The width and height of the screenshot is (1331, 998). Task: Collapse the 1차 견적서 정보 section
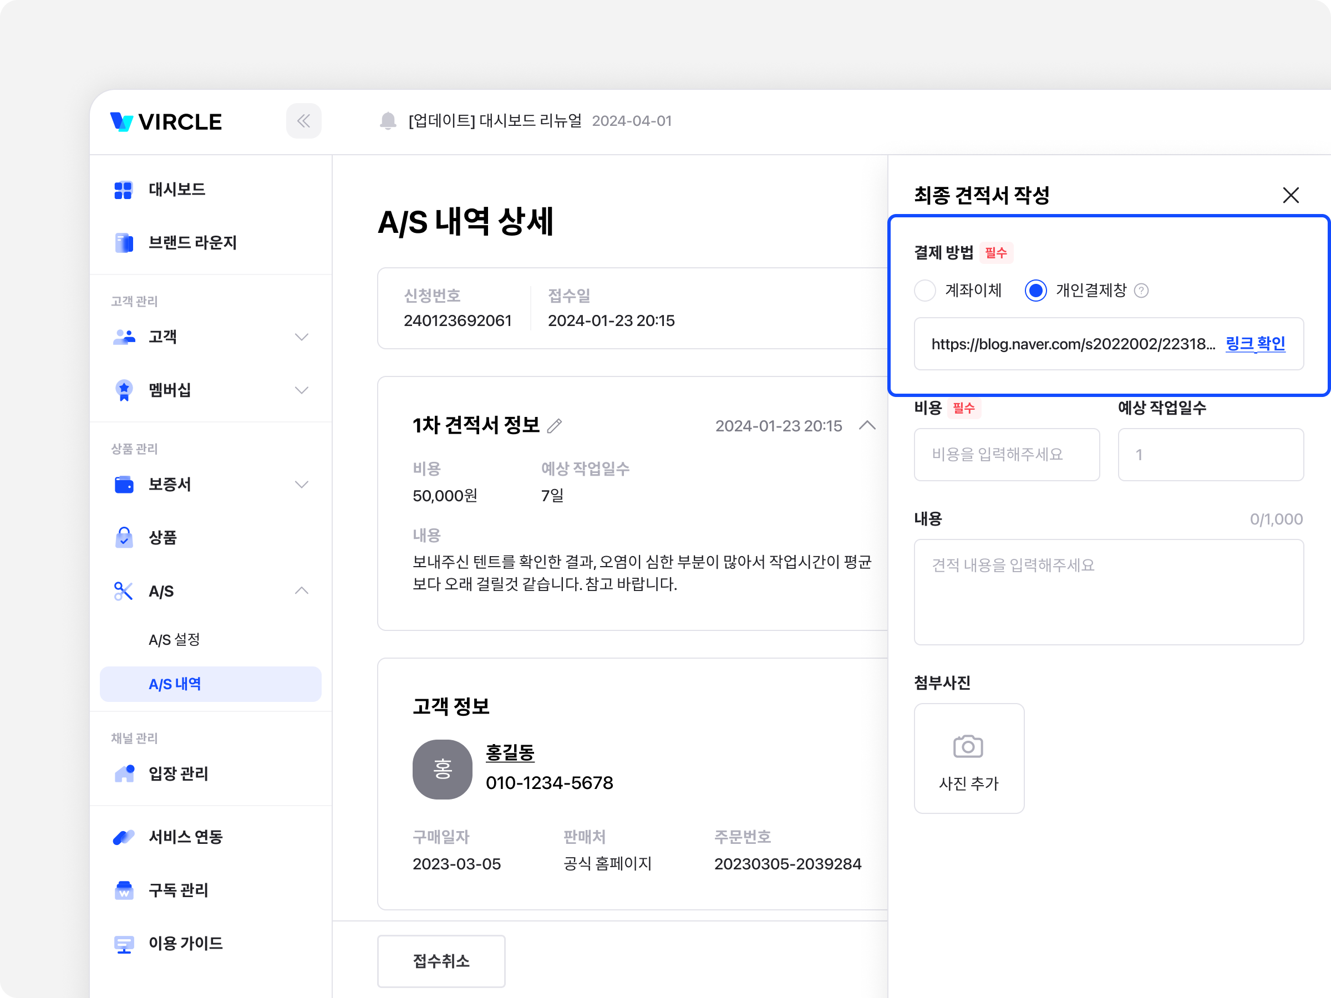coord(867,426)
